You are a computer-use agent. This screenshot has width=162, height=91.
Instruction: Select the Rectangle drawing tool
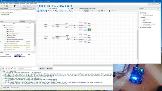[x=75, y=11]
